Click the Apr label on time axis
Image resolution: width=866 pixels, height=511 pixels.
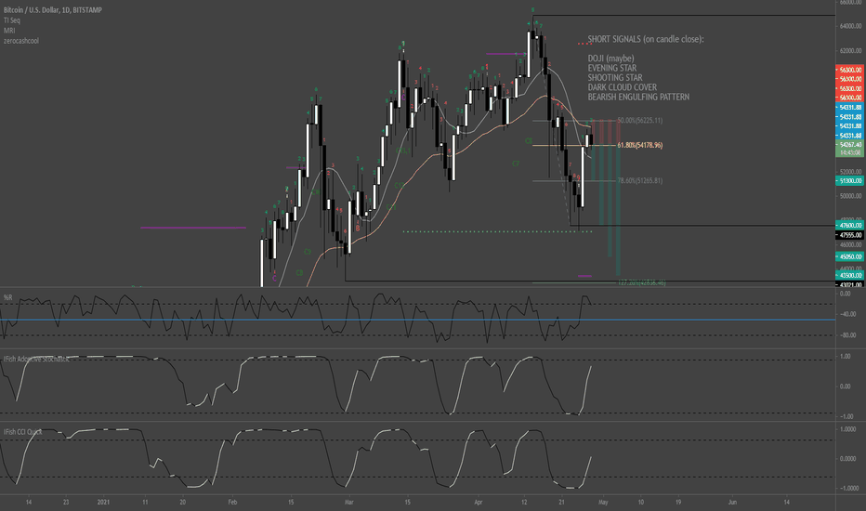coord(479,502)
